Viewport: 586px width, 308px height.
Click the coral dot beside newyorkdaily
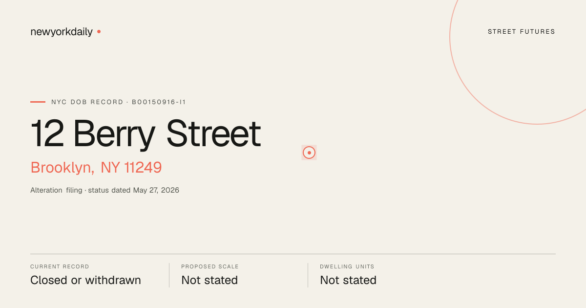99,31
